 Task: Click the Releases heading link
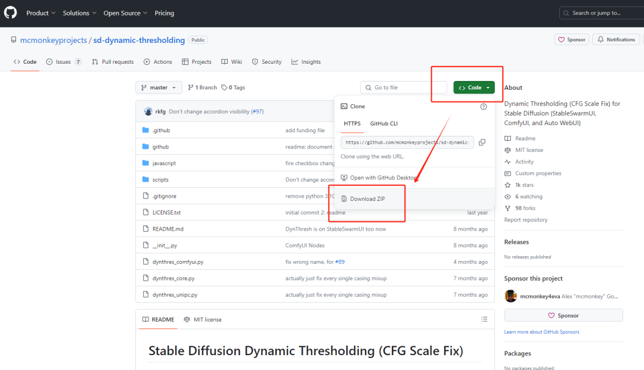[x=516, y=242]
